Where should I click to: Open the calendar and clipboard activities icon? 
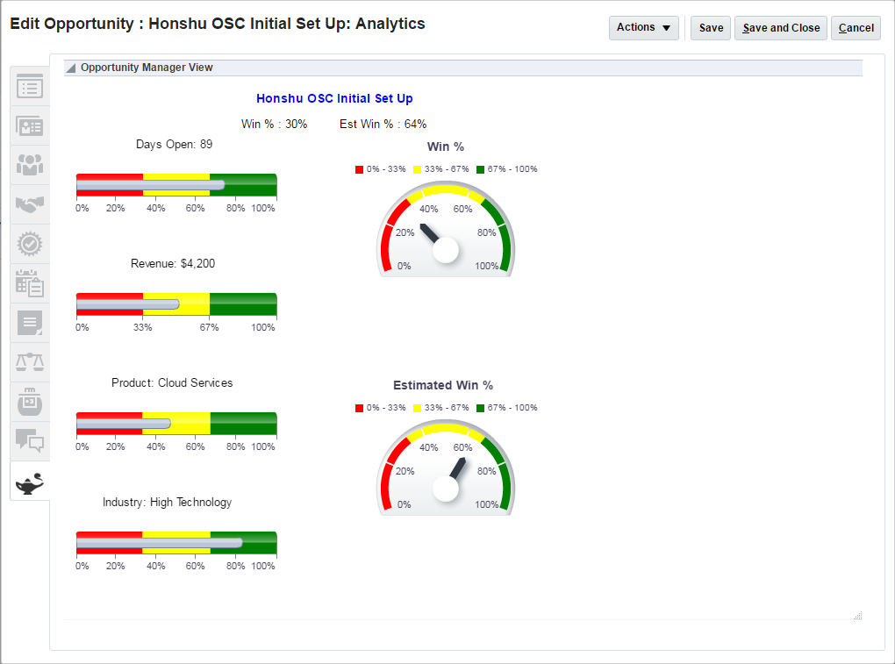tap(30, 283)
